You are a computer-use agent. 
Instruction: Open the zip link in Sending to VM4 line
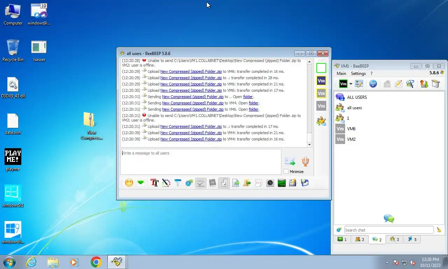point(192,103)
